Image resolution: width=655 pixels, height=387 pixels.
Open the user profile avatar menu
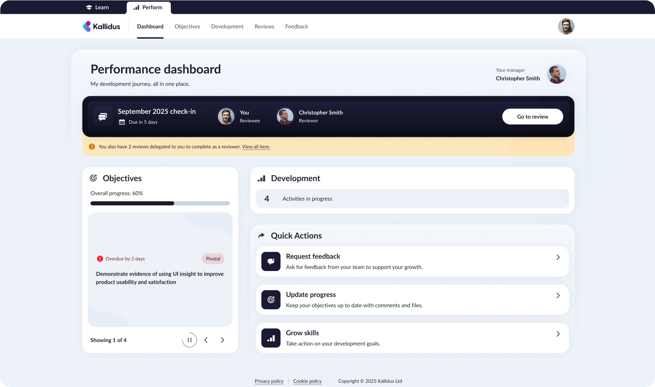(566, 26)
